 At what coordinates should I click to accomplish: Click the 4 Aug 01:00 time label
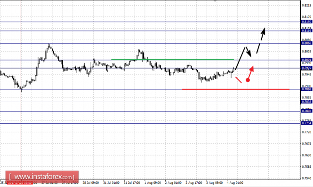pyautogui.click(x=235, y=183)
